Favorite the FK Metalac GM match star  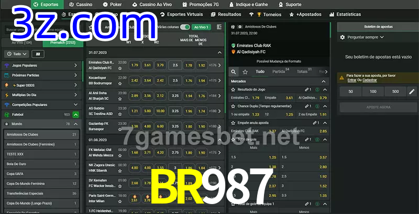point(120,155)
